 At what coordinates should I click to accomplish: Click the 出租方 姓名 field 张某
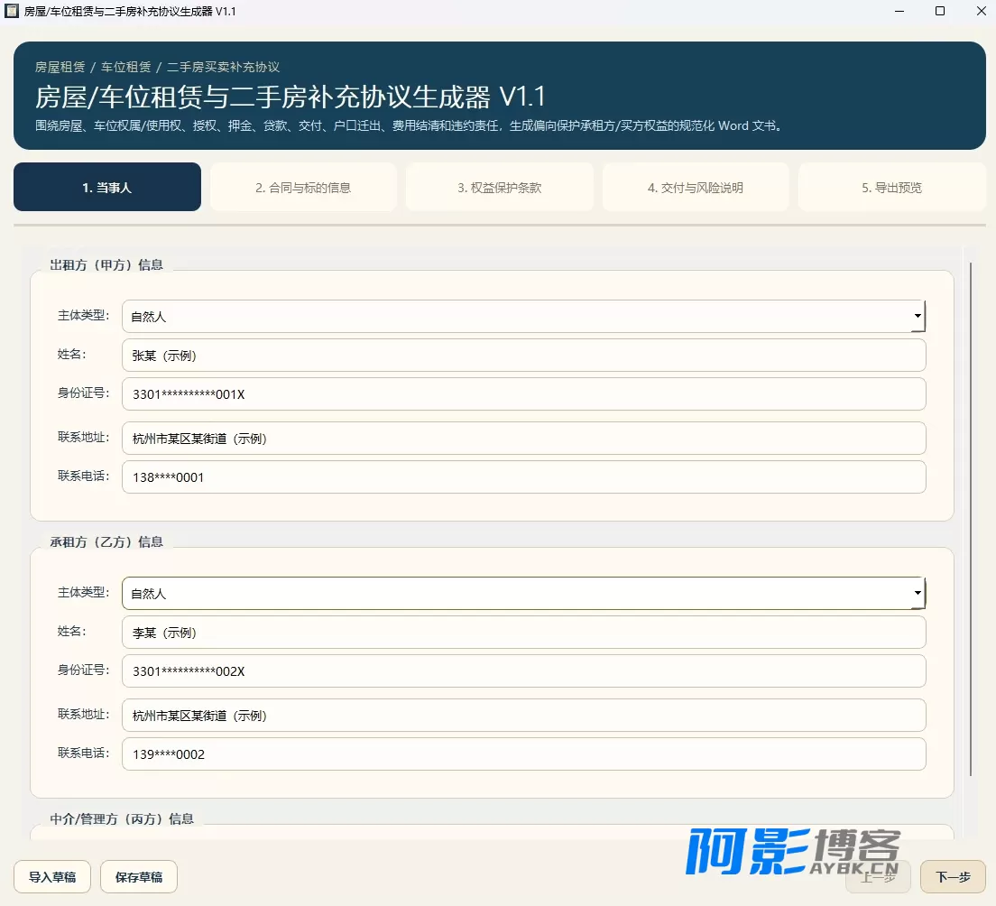[523, 356]
